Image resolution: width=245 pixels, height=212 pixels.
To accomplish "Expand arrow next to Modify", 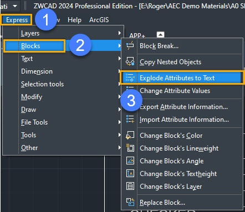I will coord(120,97).
